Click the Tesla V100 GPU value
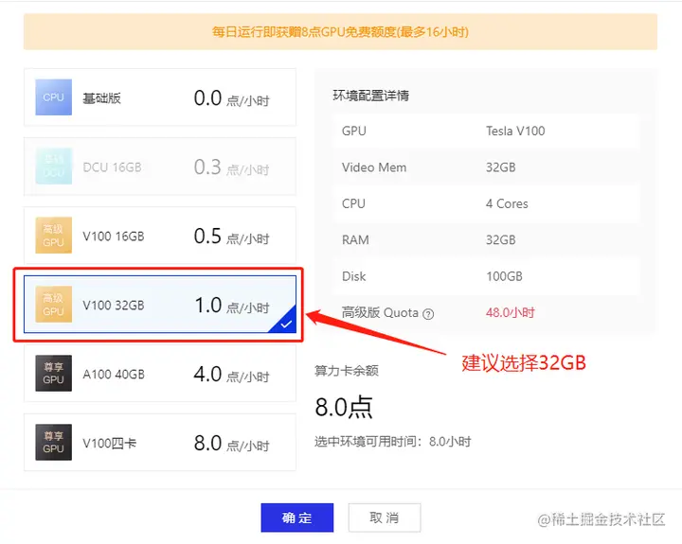 515,131
